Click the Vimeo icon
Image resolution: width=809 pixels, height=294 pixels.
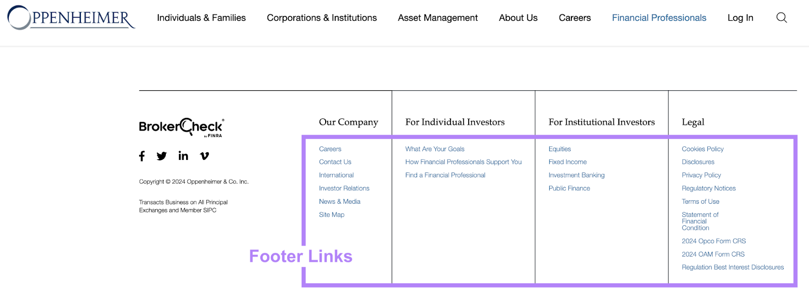(x=203, y=156)
